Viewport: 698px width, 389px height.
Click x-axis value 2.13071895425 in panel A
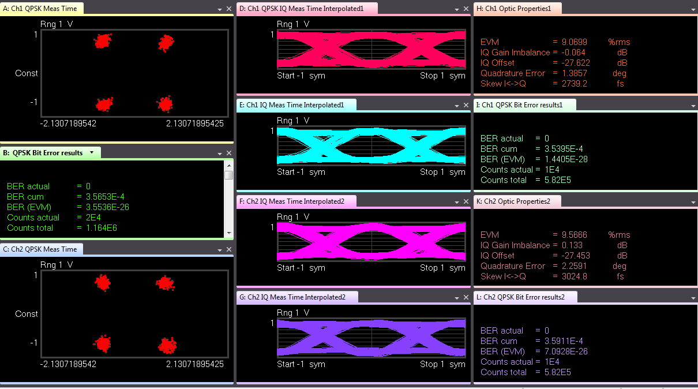click(195, 124)
